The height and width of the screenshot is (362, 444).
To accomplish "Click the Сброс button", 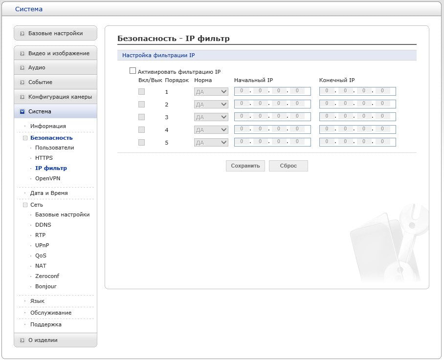I will click(289, 166).
